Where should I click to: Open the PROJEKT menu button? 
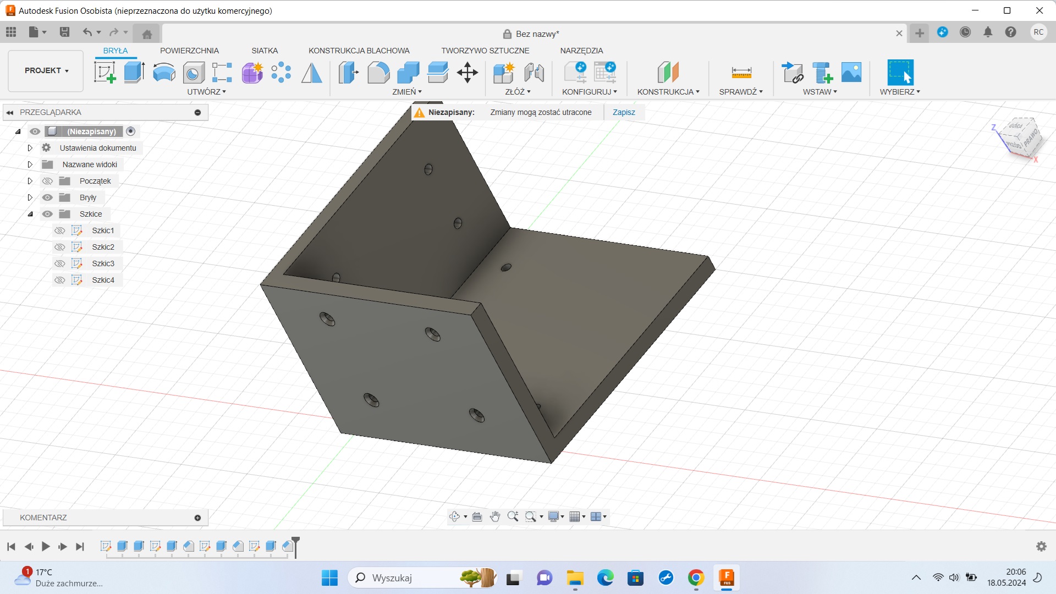tap(45, 70)
